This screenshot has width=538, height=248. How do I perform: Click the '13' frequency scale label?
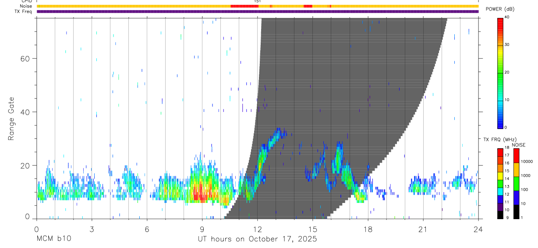507,187
